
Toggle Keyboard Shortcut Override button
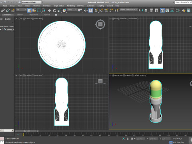pos(91,10)
